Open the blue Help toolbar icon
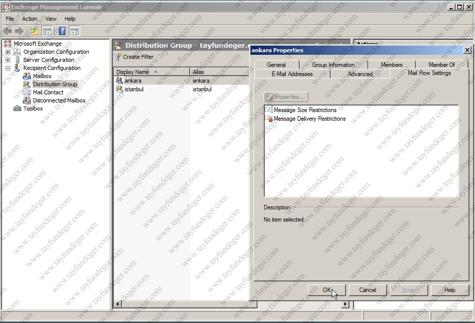 62,31
